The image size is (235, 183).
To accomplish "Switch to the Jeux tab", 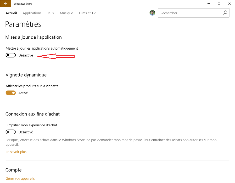I will 51,13.
